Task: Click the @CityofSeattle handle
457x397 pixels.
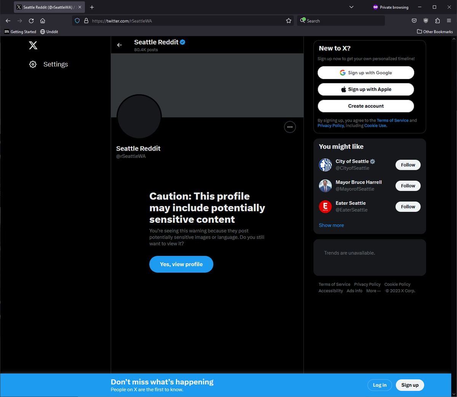Action: click(x=352, y=168)
